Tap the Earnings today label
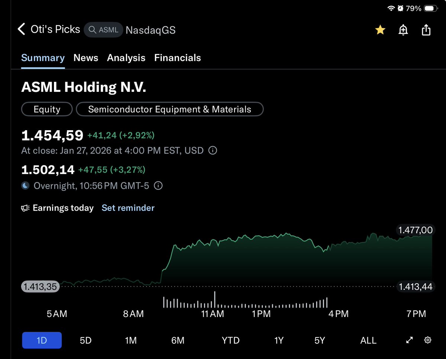The image size is (446, 359). coord(63,208)
